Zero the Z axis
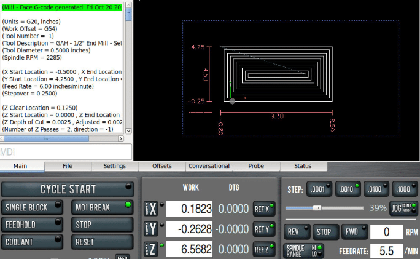Image resolution: width=420 pixels, height=259 pixels. click(x=151, y=249)
